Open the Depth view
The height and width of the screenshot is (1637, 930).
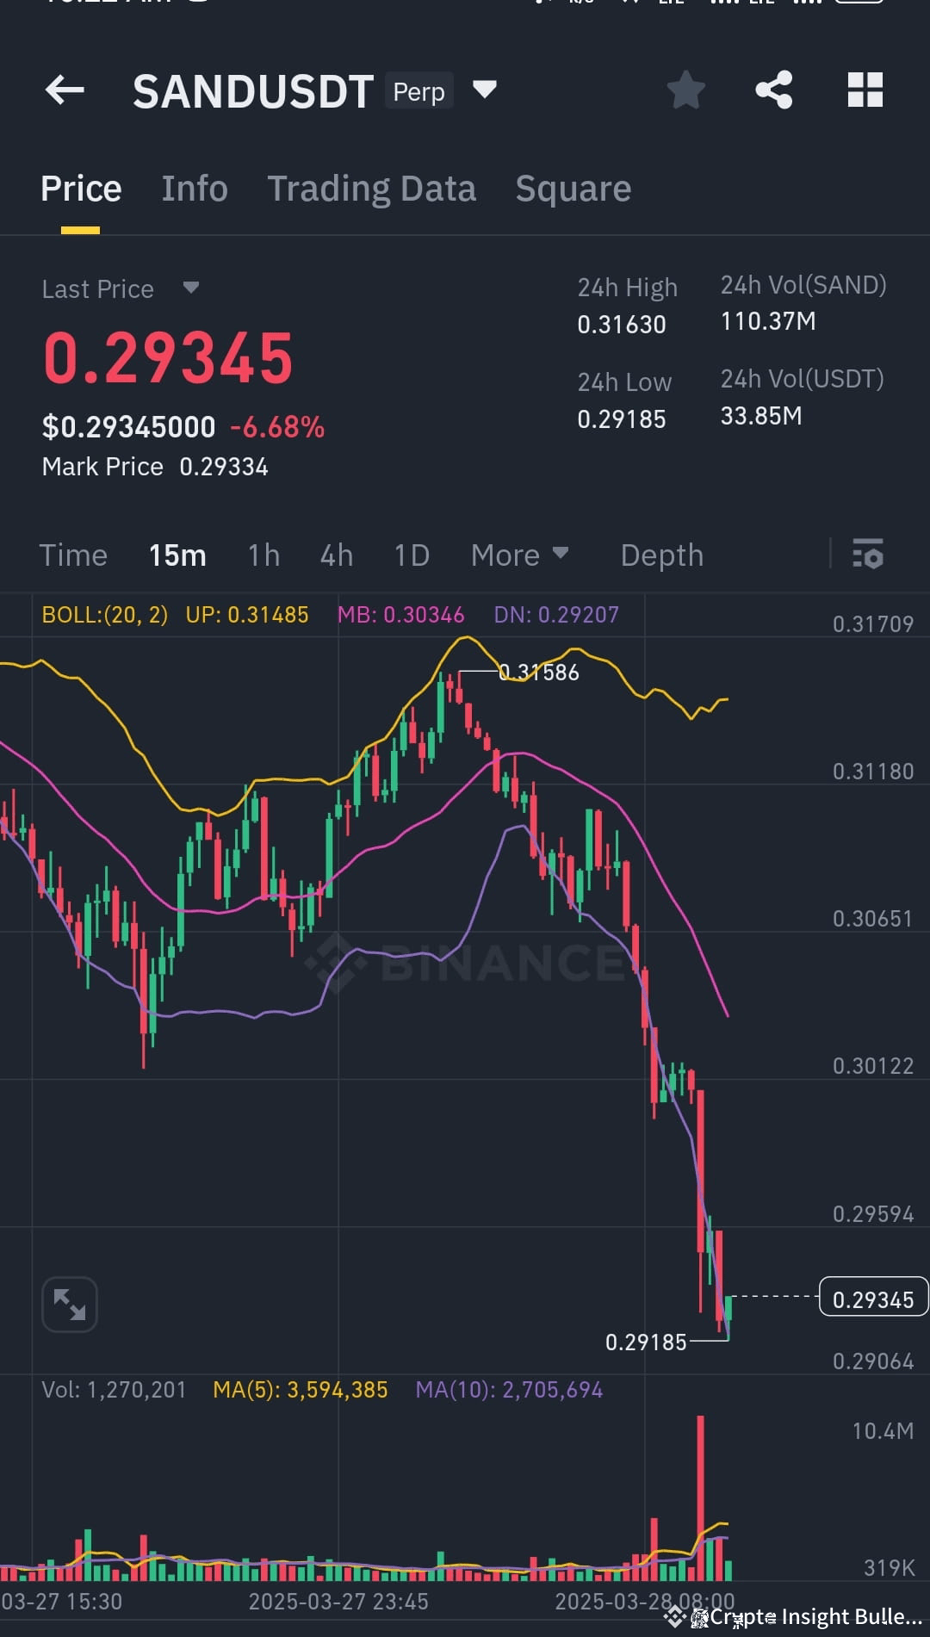pos(661,555)
